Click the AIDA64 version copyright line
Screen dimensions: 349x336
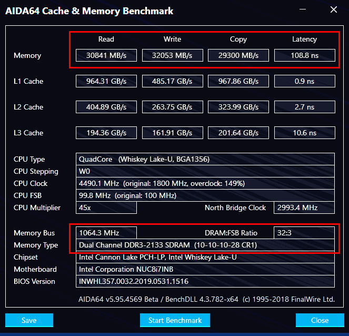(206, 299)
